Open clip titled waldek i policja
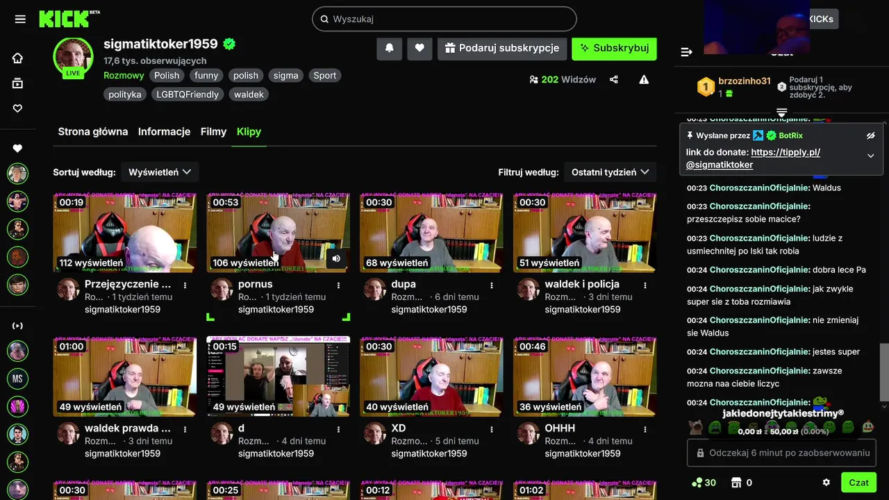 (582, 284)
